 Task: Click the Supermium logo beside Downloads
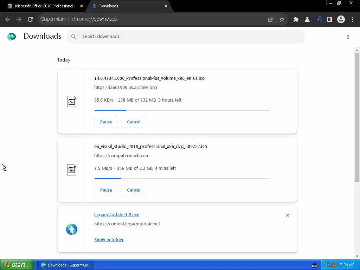(x=12, y=37)
